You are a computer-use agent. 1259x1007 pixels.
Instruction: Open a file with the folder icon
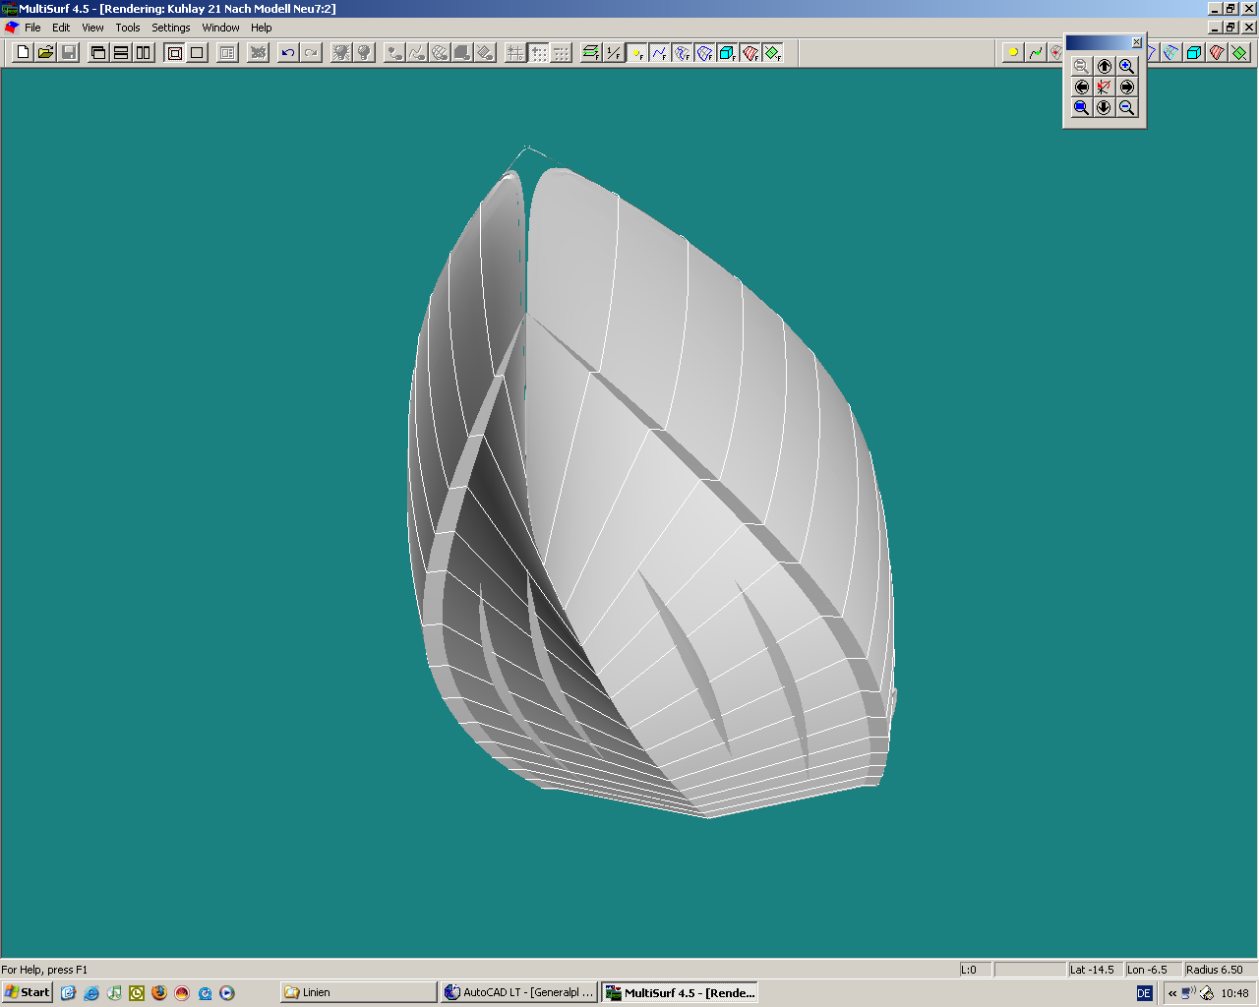[x=45, y=52]
